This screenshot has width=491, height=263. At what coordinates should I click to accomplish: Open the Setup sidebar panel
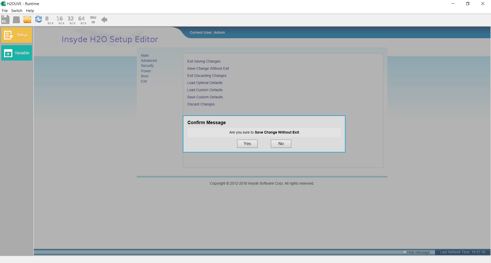tap(17, 35)
